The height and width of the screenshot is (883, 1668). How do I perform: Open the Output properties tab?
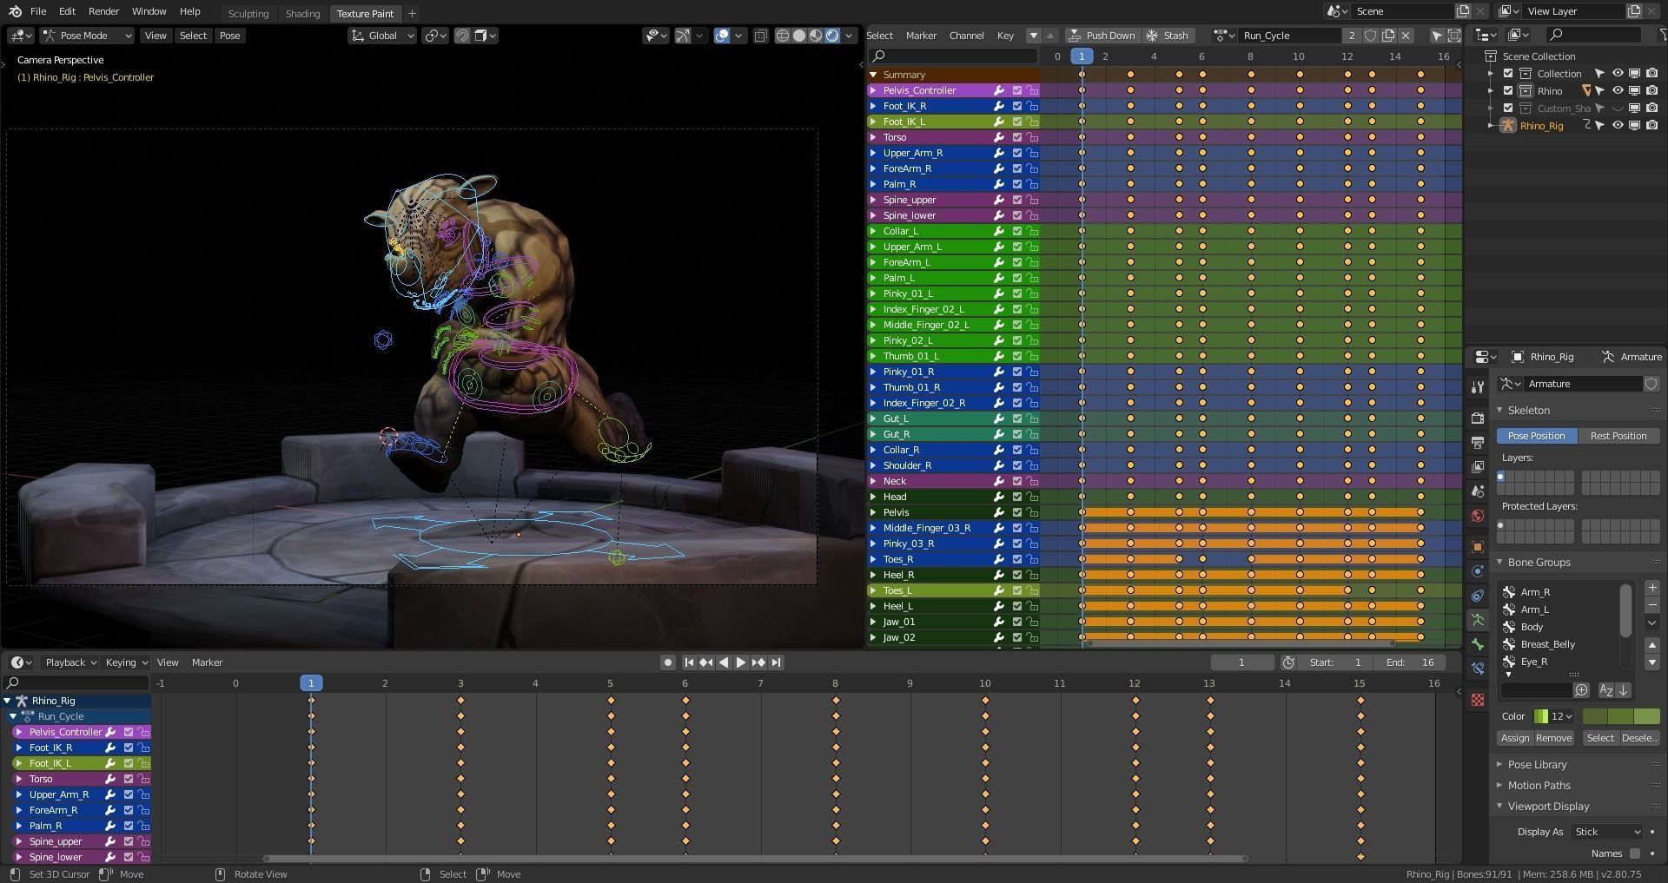1478,442
